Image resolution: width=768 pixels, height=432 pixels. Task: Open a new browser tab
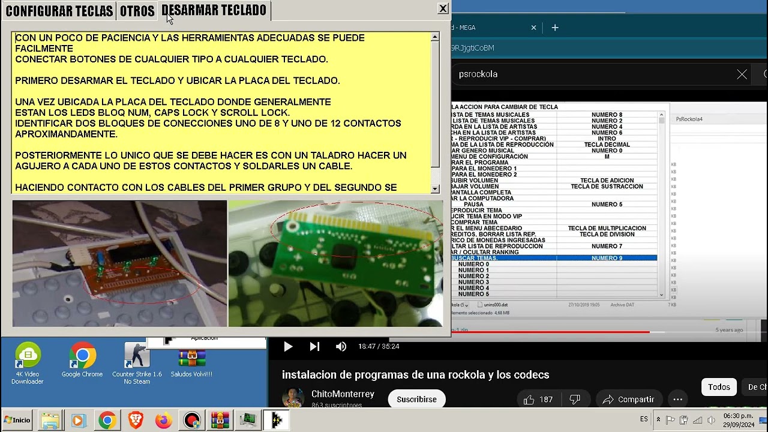point(555,28)
